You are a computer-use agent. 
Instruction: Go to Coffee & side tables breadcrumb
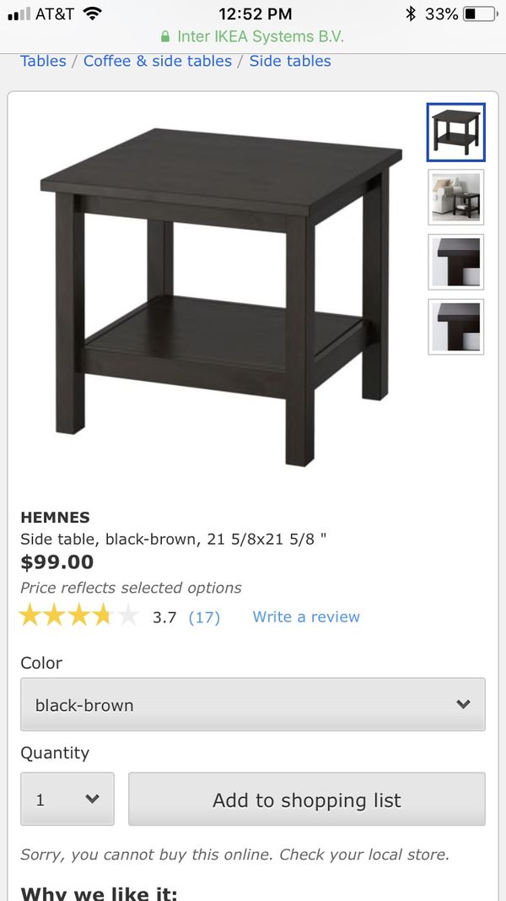158,61
